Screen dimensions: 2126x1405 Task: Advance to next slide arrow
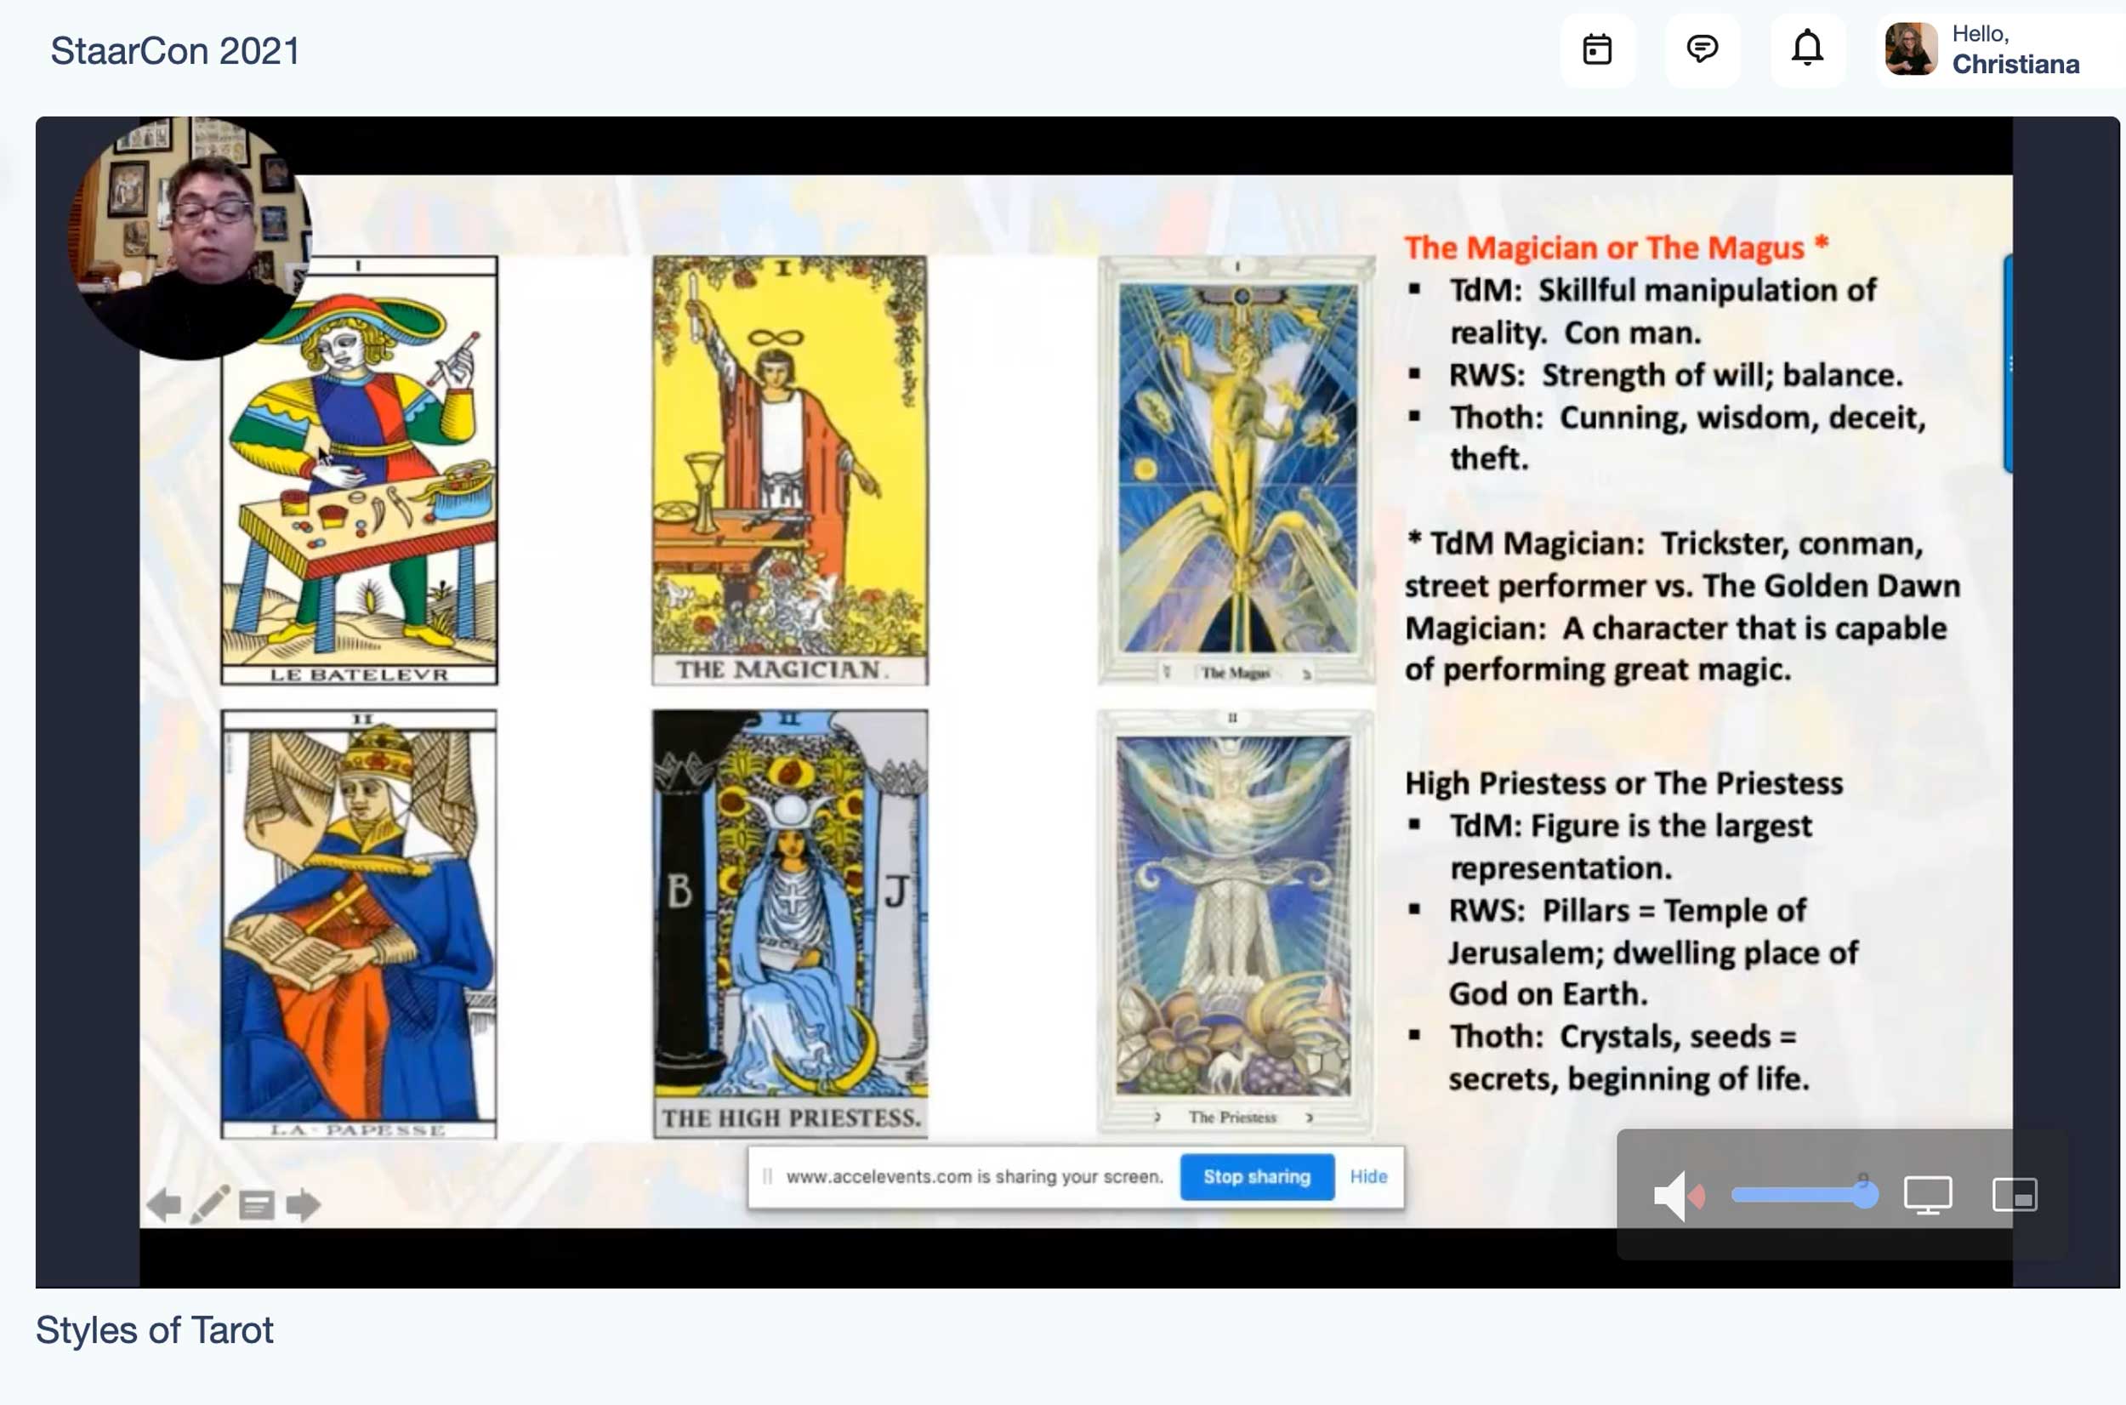(x=303, y=1204)
